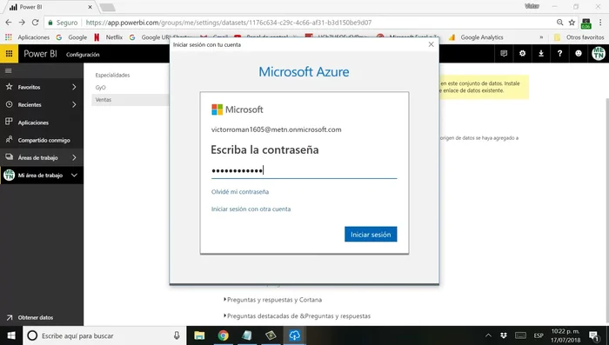Show more bookmarks with the double chevron
Viewport: 609px width, 345px height.
(541, 37)
